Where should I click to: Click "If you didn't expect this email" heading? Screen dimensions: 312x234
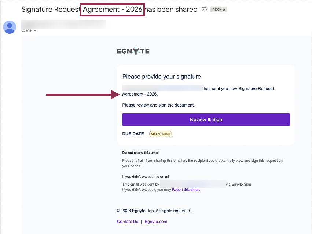coord(146,177)
